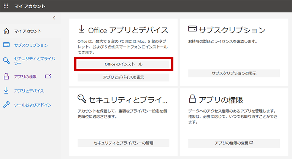Click the Office アプリとデバイス card title

[x=128, y=30]
